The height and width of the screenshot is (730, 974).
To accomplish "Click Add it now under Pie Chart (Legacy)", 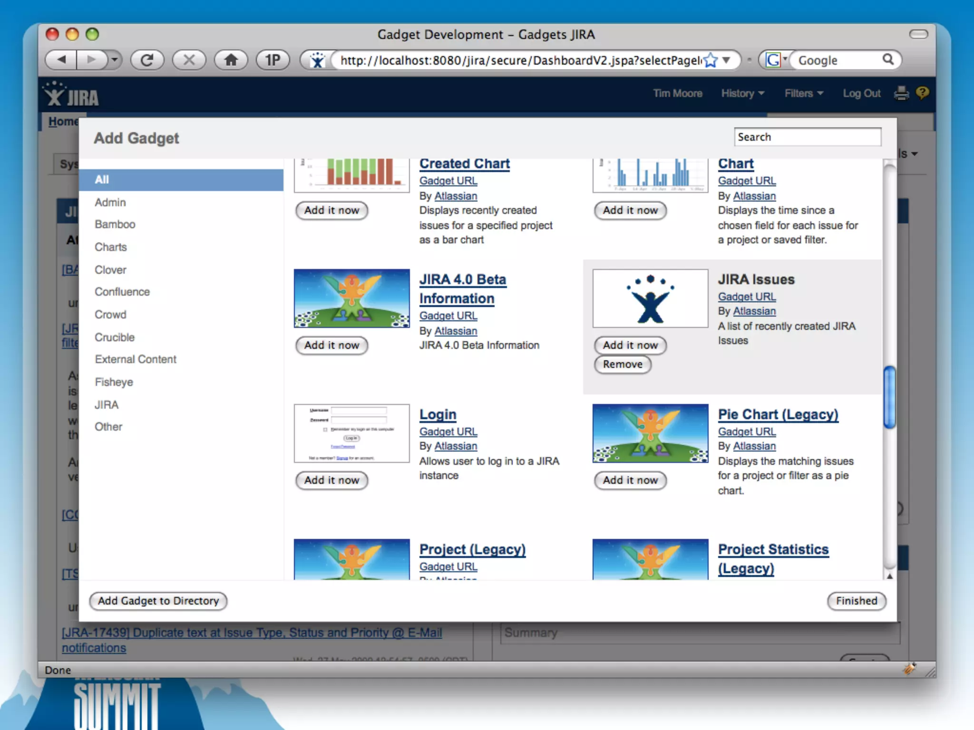I will pyautogui.click(x=630, y=480).
